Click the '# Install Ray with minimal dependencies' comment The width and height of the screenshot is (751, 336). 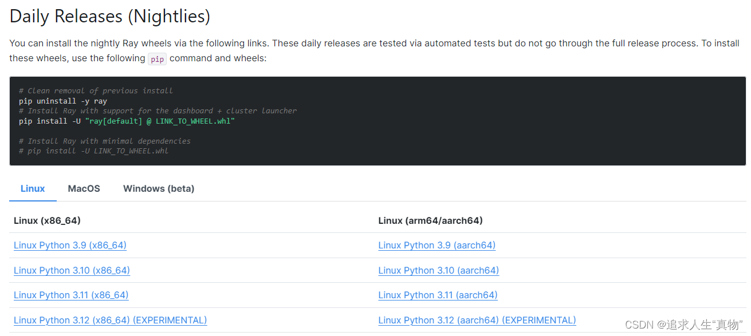click(x=105, y=141)
